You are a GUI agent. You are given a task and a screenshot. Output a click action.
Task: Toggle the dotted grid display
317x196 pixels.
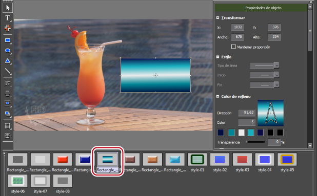pyautogui.click(x=8, y=126)
